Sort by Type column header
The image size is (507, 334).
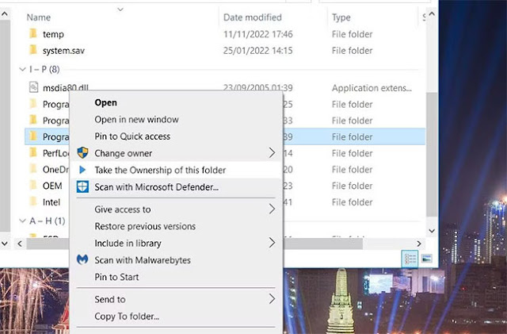coord(341,17)
